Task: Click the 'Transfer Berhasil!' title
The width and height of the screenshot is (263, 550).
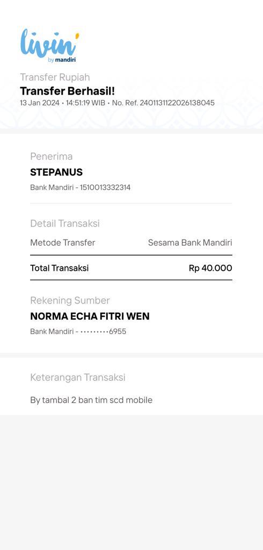Action: pos(67,91)
